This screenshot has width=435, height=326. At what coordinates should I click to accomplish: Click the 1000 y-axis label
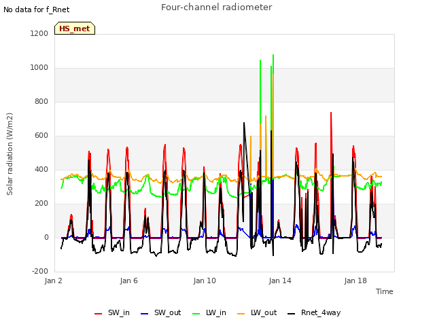click(x=39, y=67)
